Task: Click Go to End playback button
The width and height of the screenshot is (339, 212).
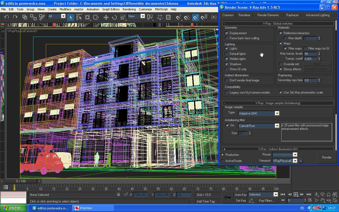Action: point(308,195)
